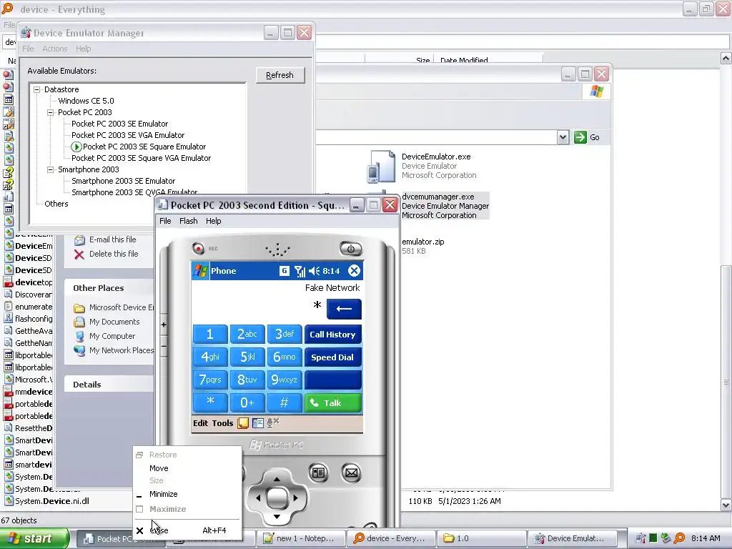Open Help menu in Pocket PC emulator
This screenshot has width=732, height=549.
pos(213,221)
